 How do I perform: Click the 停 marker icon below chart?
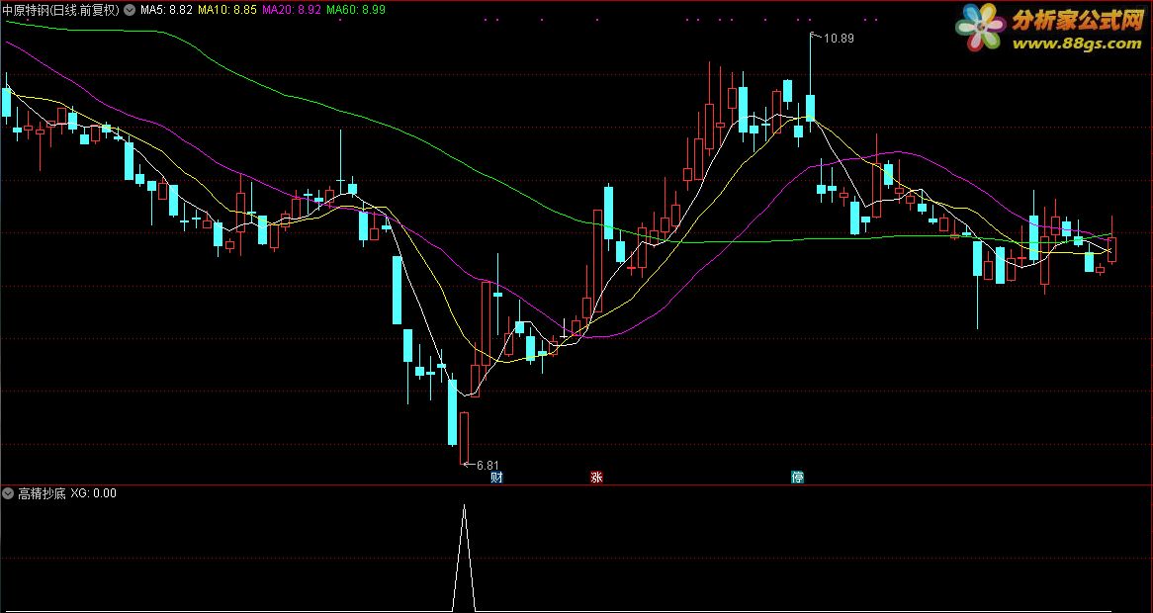tap(797, 478)
